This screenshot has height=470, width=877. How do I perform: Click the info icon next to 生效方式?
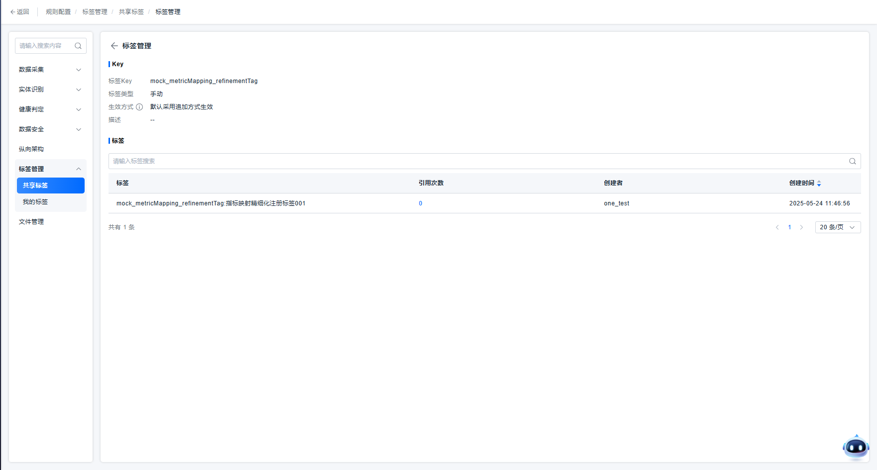coord(139,107)
